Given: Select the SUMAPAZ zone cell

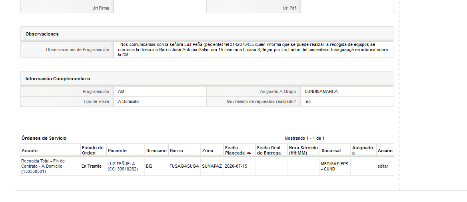Looking at the screenshot, I should [x=212, y=166].
